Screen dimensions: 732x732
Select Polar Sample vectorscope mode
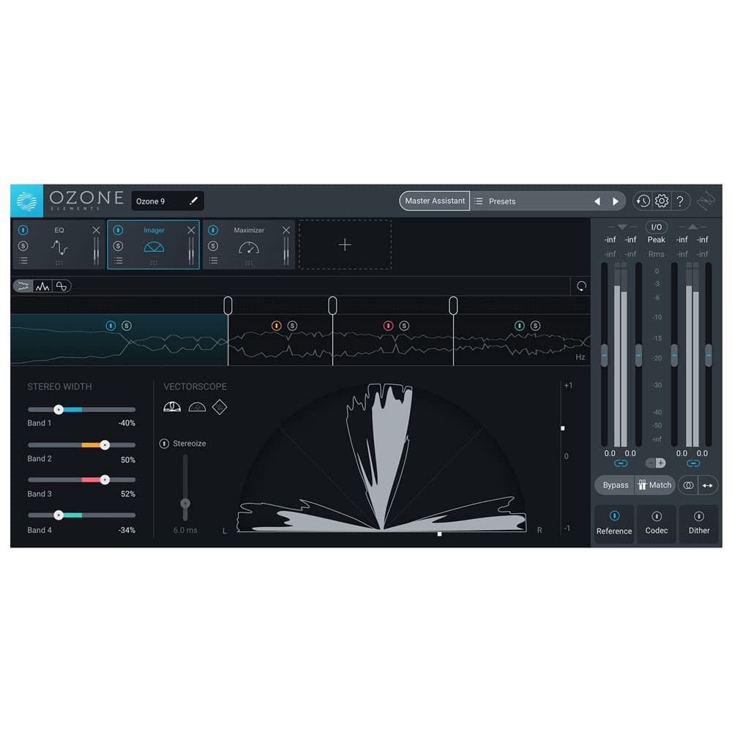[172, 407]
